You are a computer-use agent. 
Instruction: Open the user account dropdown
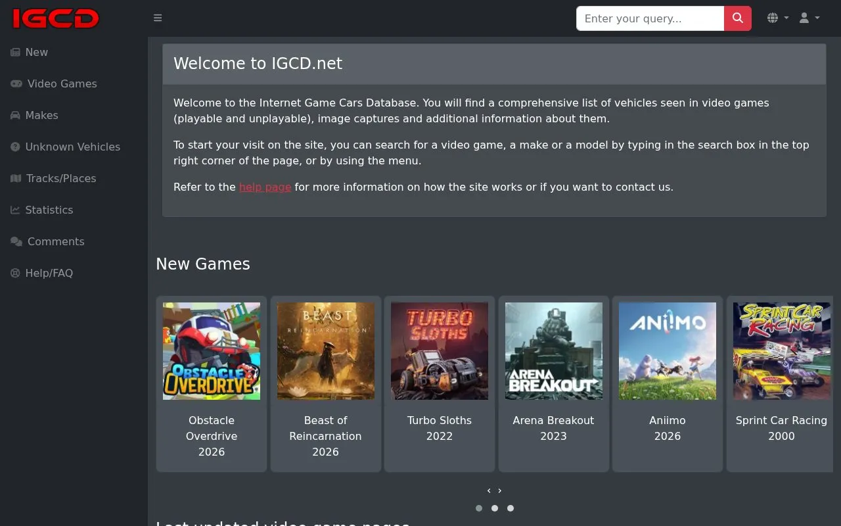(x=809, y=18)
